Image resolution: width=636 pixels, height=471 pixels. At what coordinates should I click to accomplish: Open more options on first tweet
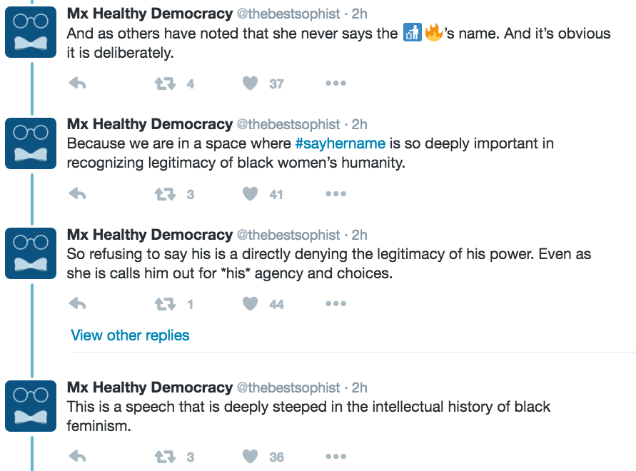click(335, 83)
